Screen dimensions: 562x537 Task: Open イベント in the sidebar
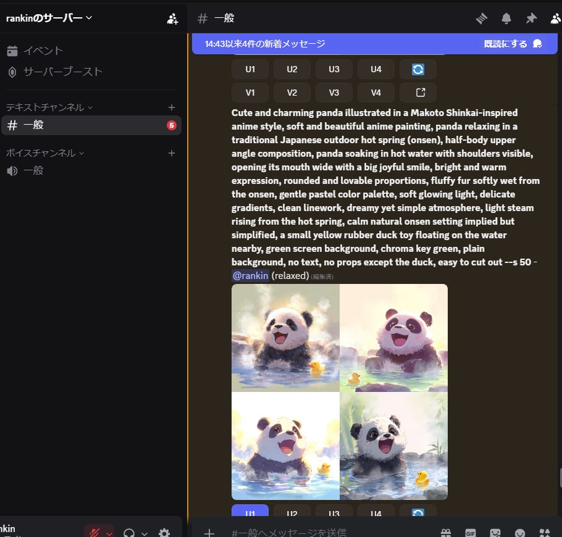coord(43,51)
